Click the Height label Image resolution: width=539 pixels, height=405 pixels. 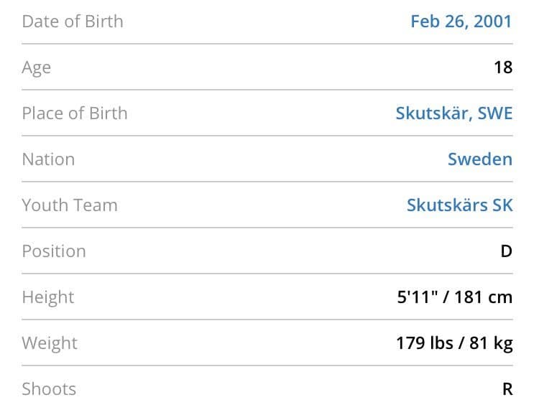48,297
